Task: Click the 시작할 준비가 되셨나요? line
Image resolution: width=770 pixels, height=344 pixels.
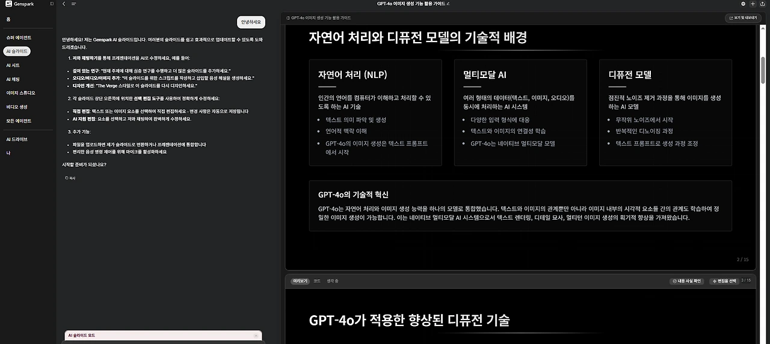Action: 84,164
